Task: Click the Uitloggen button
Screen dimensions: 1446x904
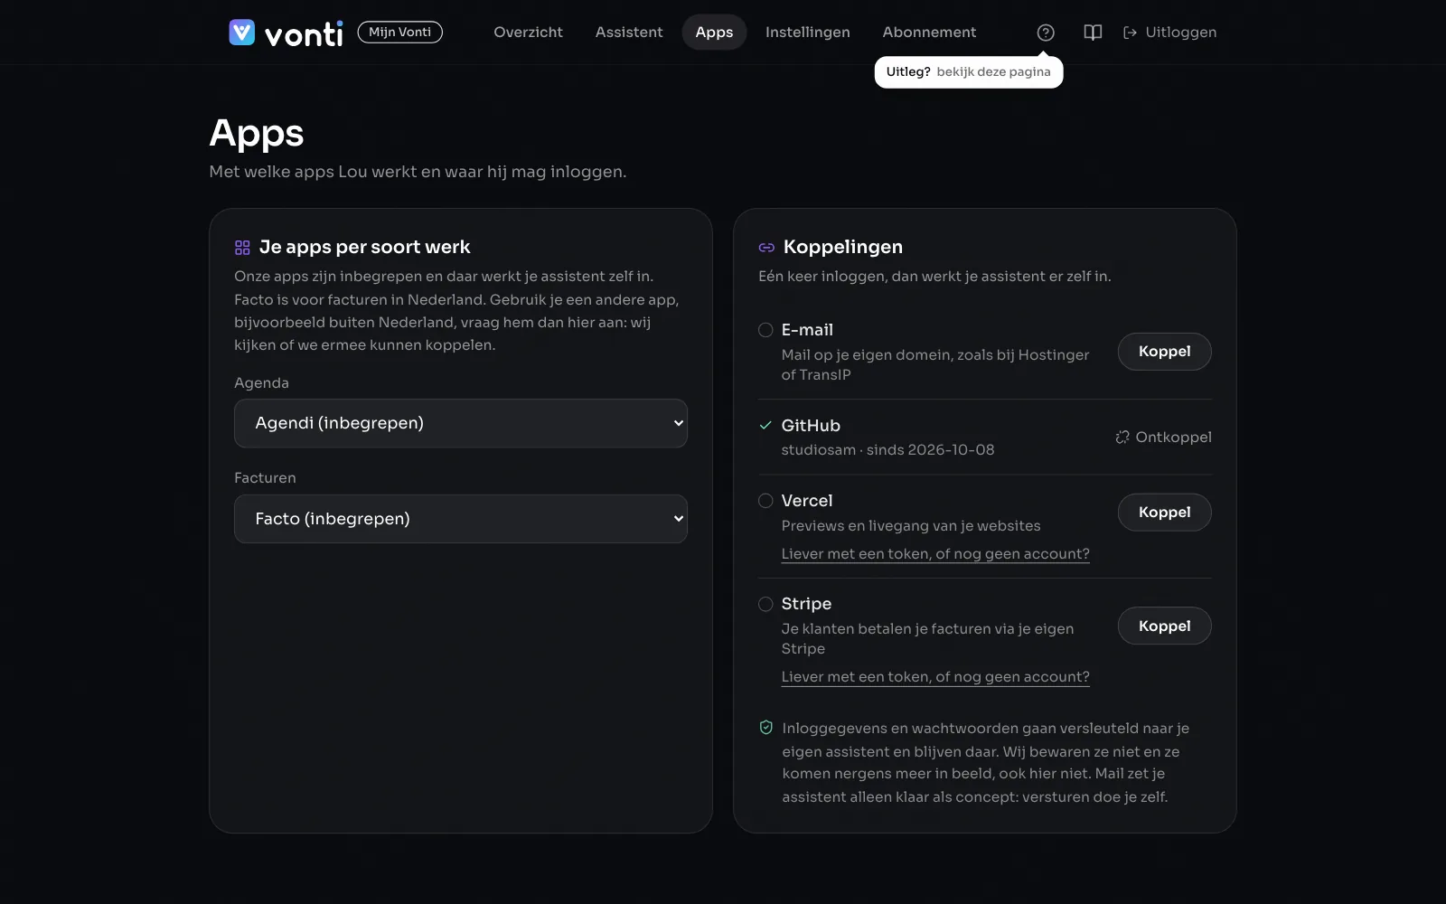Action: coord(1170,33)
